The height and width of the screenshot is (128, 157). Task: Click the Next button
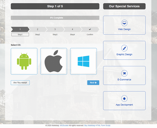(93, 83)
